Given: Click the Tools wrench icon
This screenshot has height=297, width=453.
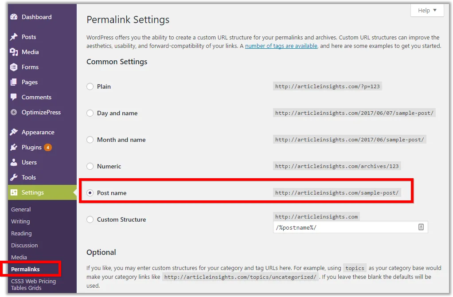Looking at the screenshot, I should point(14,177).
